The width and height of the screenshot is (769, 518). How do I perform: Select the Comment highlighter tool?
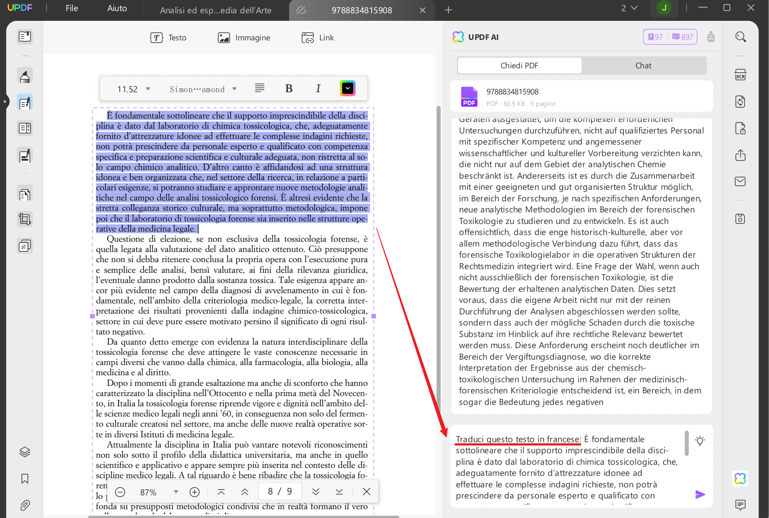(x=25, y=76)
